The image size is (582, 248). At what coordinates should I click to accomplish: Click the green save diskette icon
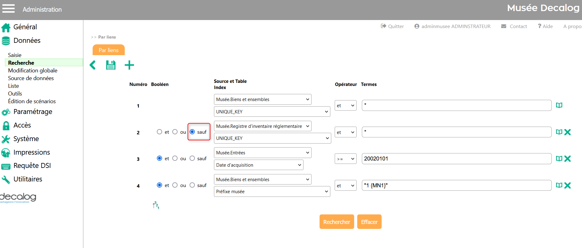click(111, 65)
